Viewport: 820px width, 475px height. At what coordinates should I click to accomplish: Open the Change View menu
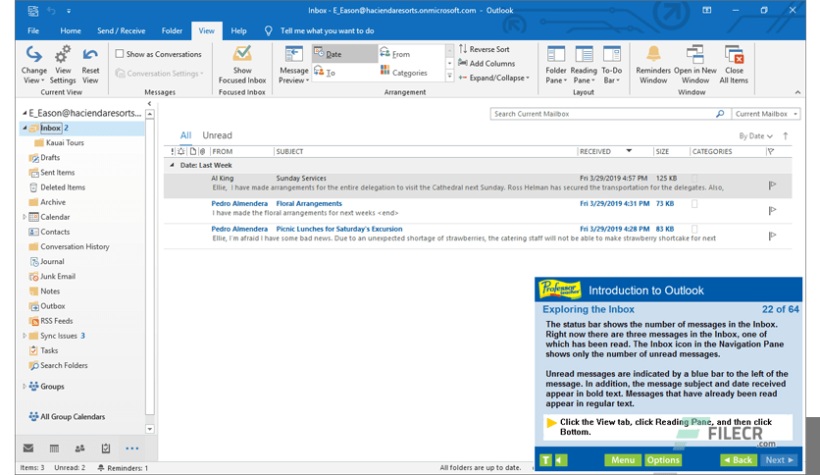(34, 65)
